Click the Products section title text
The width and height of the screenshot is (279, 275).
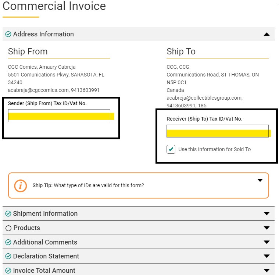click(26, 228)
